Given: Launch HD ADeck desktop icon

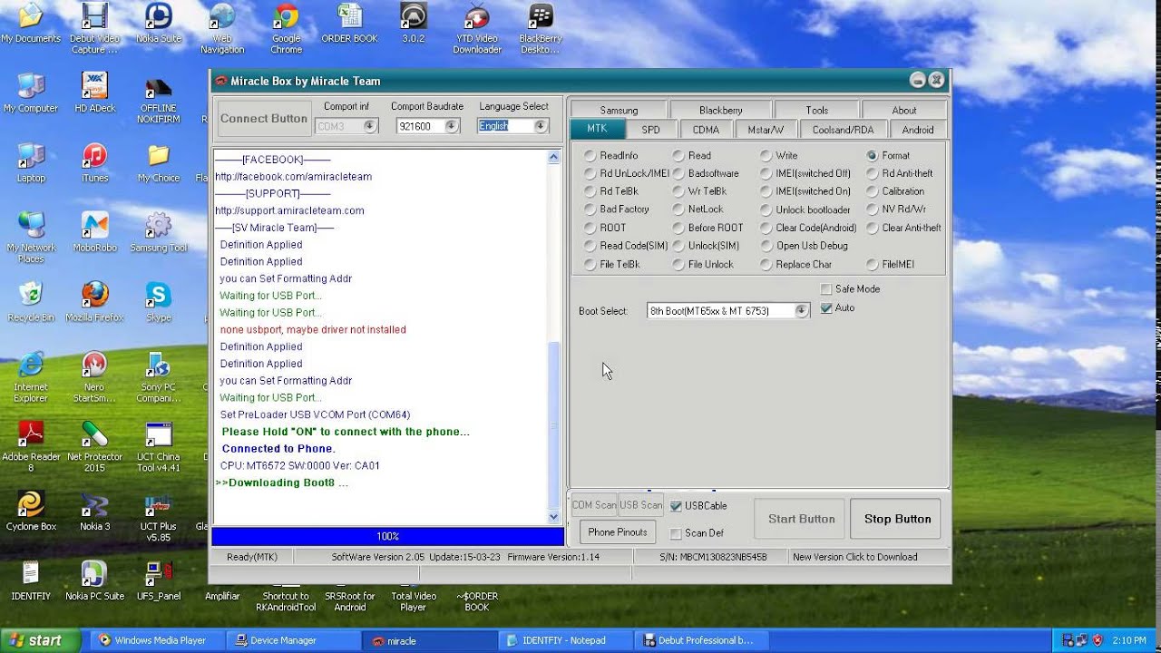Looking at the screenshot, I should coord(94,93).
